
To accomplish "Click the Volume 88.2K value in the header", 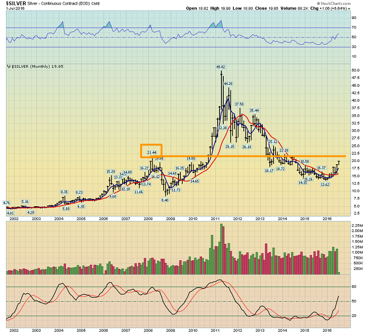I will (x=294, y=8).
